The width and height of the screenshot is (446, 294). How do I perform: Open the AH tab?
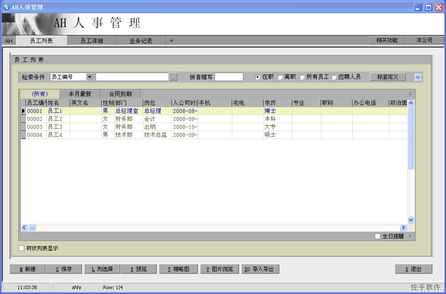pos(9,41)
